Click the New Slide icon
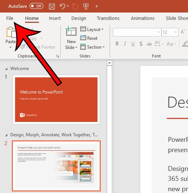This screenshot has width=188, height=193. pos(71,31)
